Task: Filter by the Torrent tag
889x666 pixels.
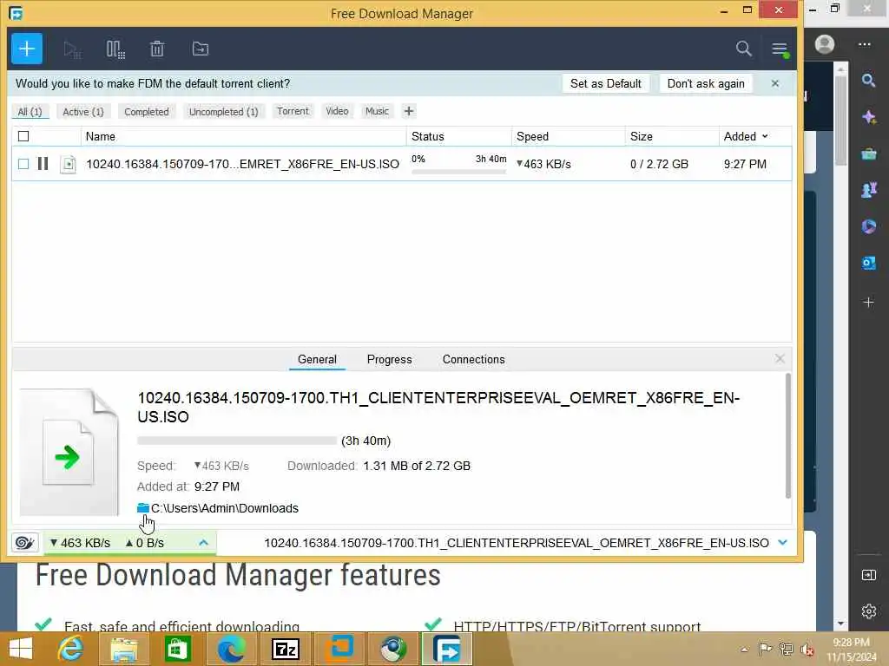Action: pyautogui.click(x=293, y=111)
